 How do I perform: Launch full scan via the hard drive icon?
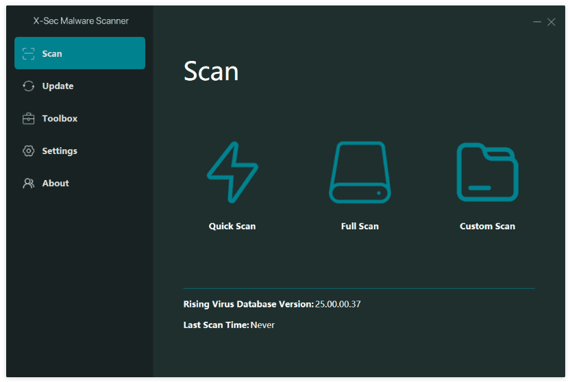(360, 172)
